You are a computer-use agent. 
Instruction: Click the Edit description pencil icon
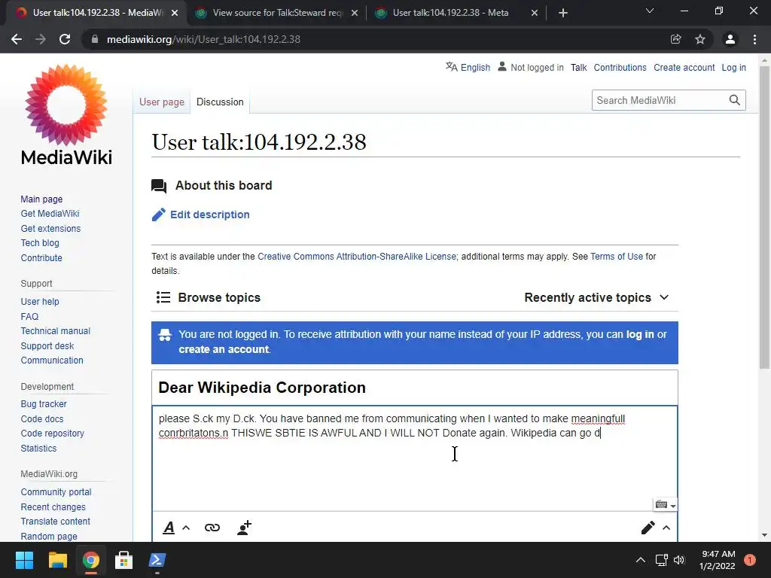[x=158, y=214]
